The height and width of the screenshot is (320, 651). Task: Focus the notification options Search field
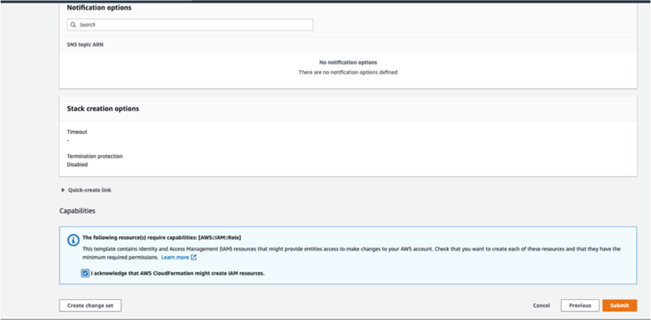click(x=190, y=25)
